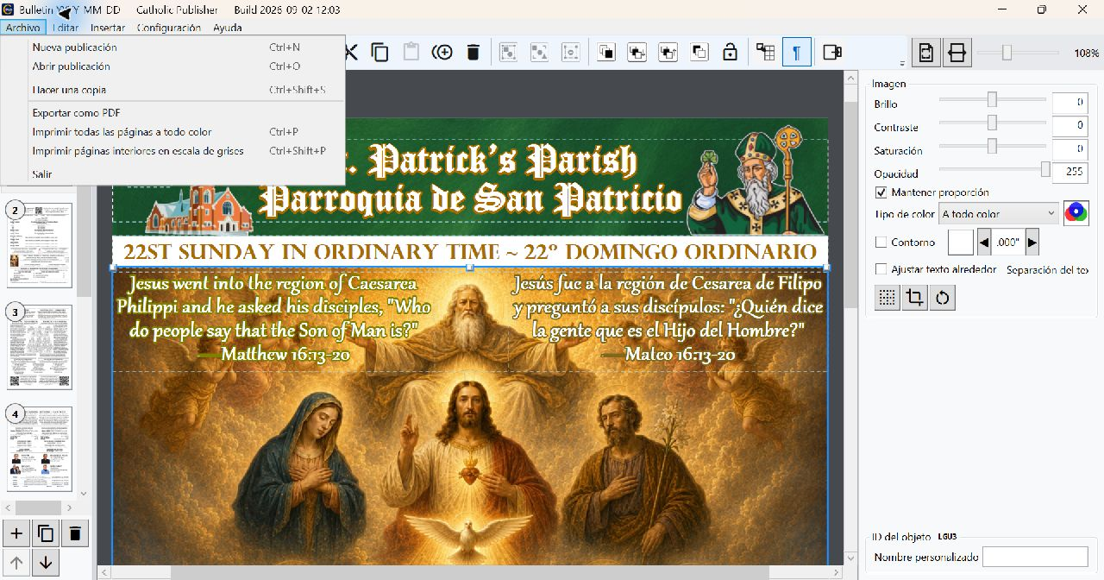1104x580 pixels.
Task: Decrease contour width with left arrow
Action: point(983,243)
